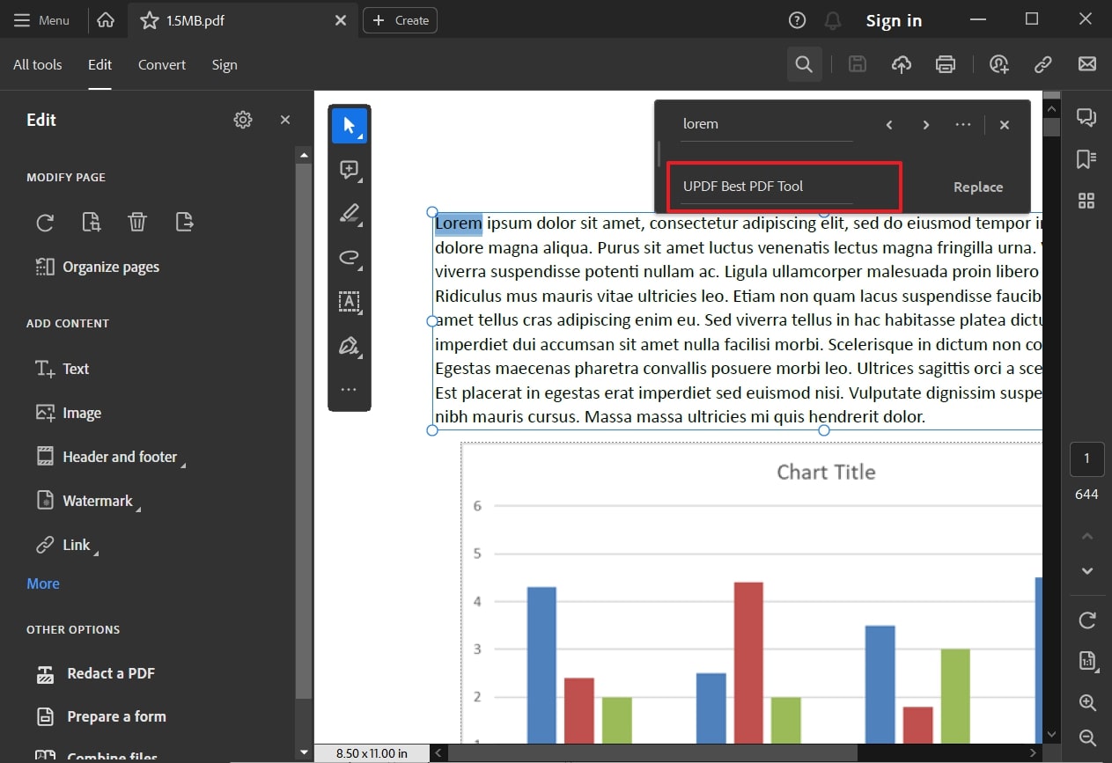
Task: Select the Highlight tool
Action: [x=350, y=214]
